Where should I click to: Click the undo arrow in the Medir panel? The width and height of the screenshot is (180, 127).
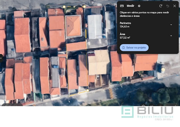[x=168, y=6]
